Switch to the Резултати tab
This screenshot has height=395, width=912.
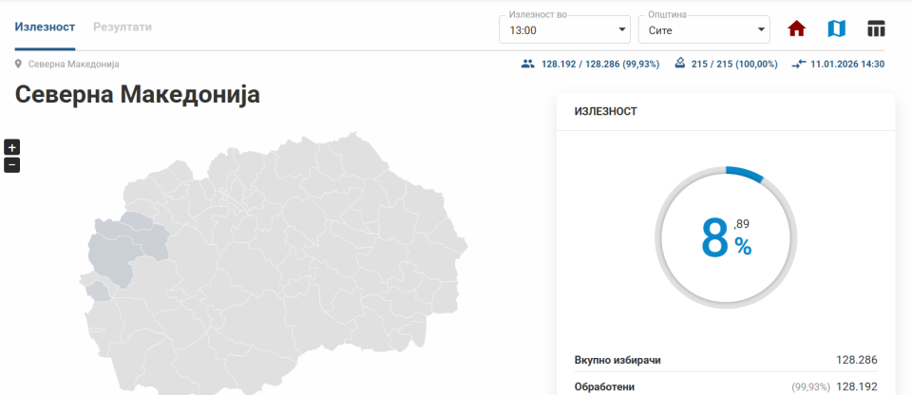[x=123, y=27]
